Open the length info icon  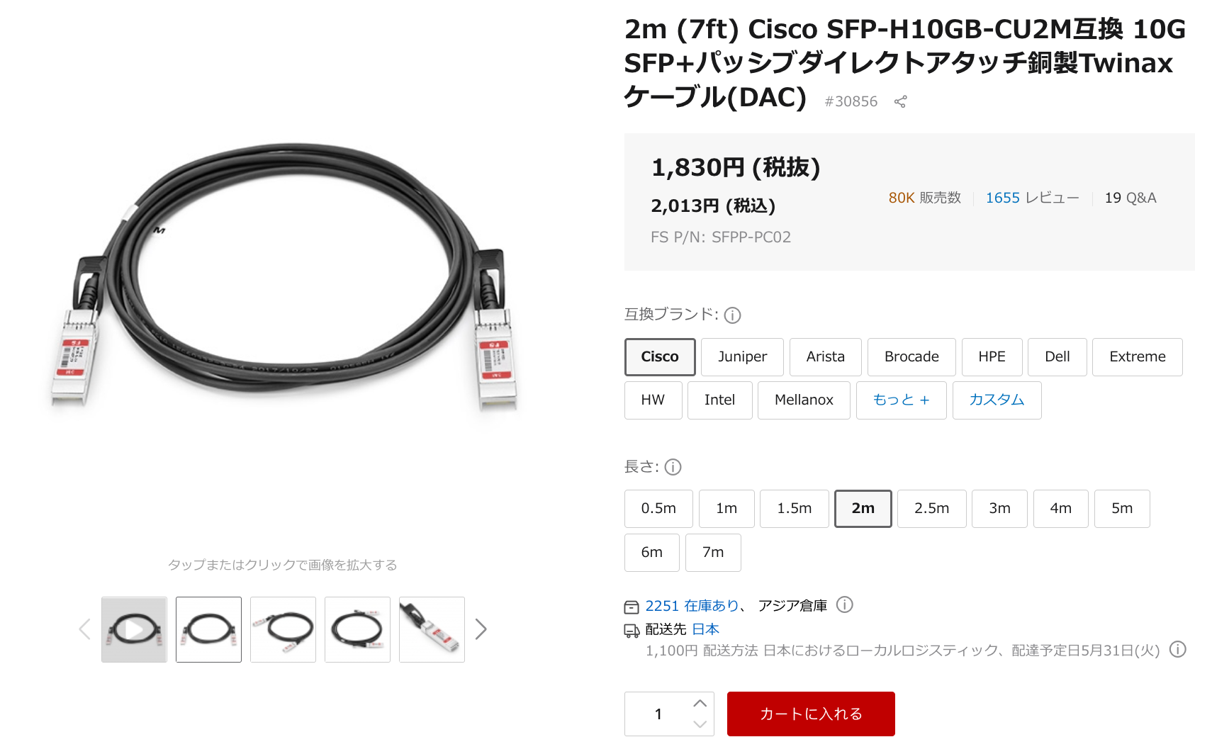click(x=673, y=467)
